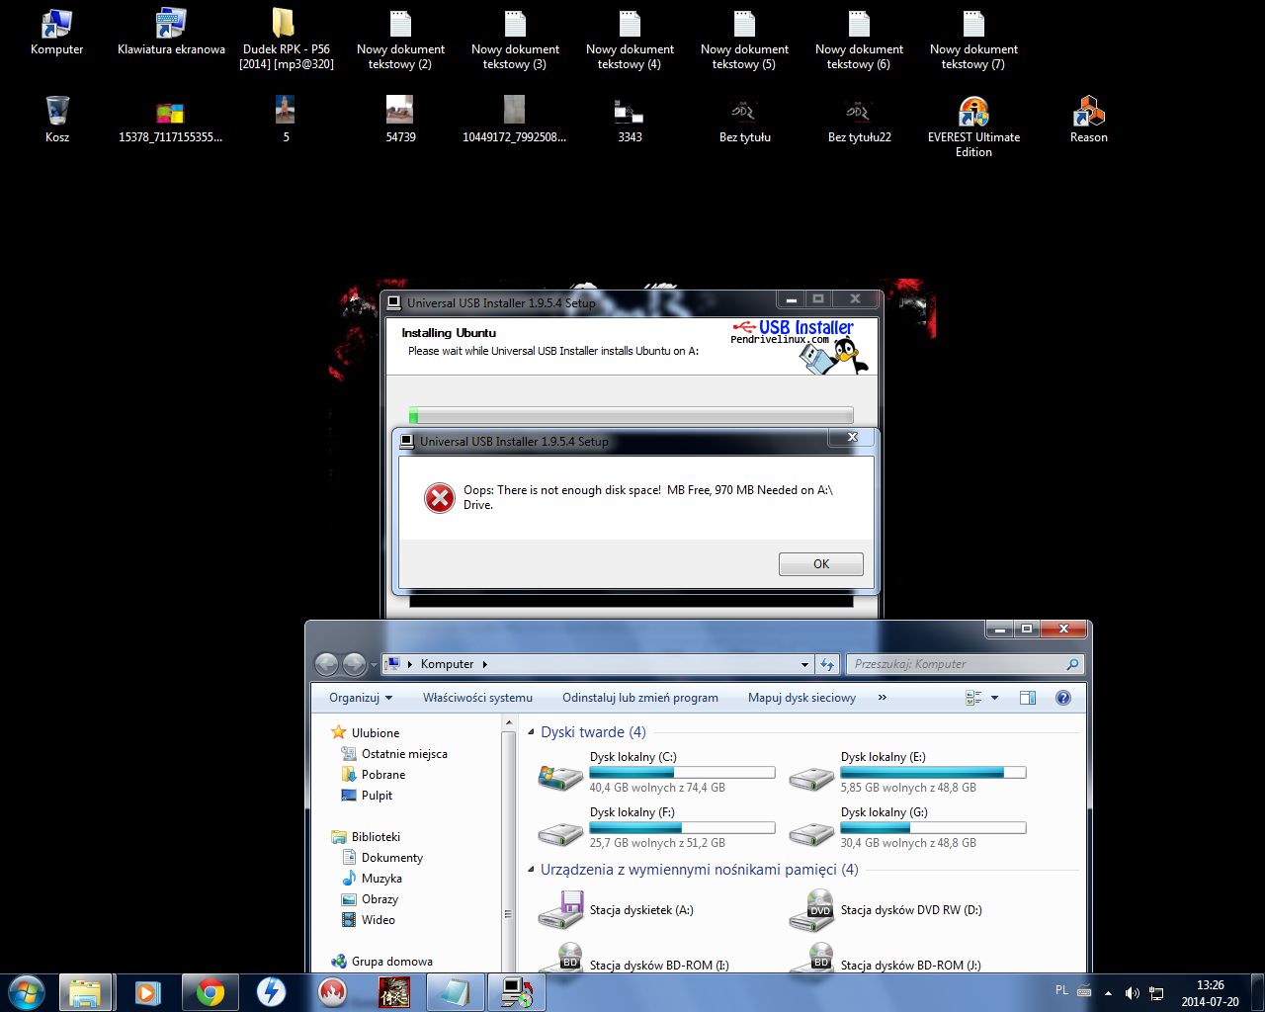Click Explorer's Forward navigation arrow
The image size is (1265, 1012).
(x=354, y=664)
